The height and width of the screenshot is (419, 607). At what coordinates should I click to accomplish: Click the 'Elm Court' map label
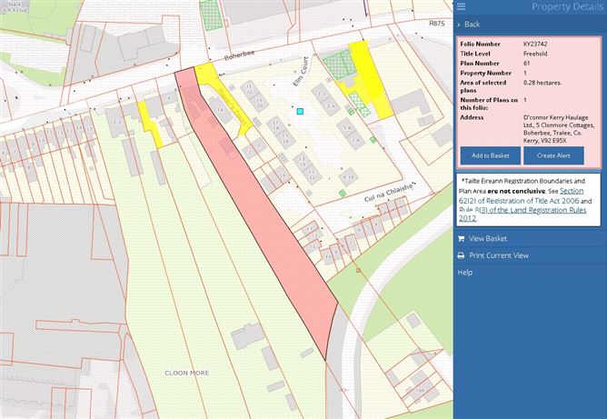301,72
